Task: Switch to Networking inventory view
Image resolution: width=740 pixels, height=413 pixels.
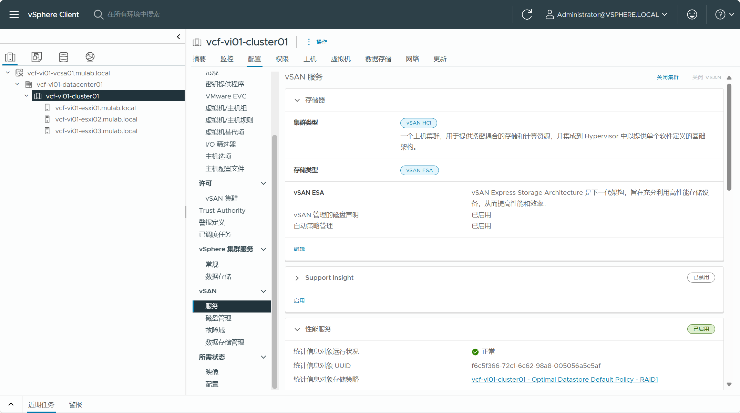Action: click(x=90, y=57)
